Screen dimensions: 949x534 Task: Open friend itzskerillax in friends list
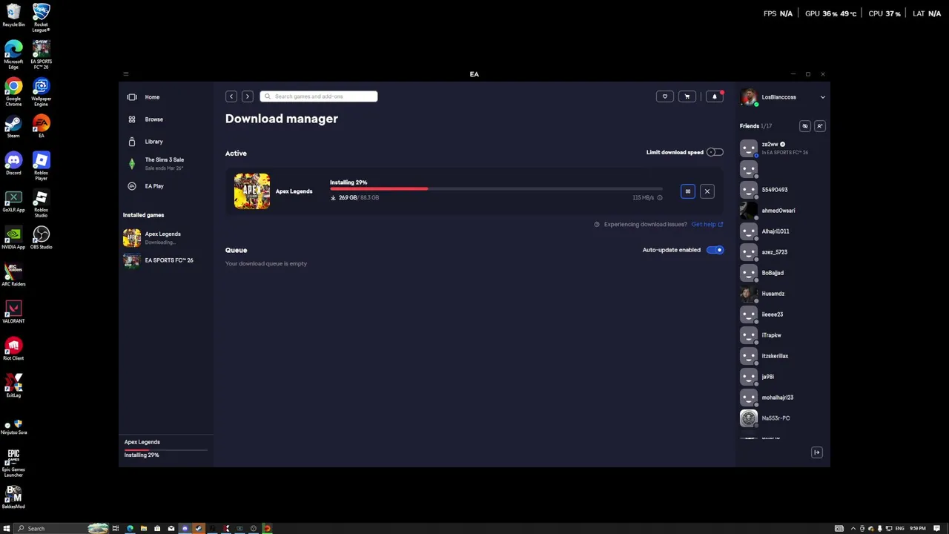[783, 356]
